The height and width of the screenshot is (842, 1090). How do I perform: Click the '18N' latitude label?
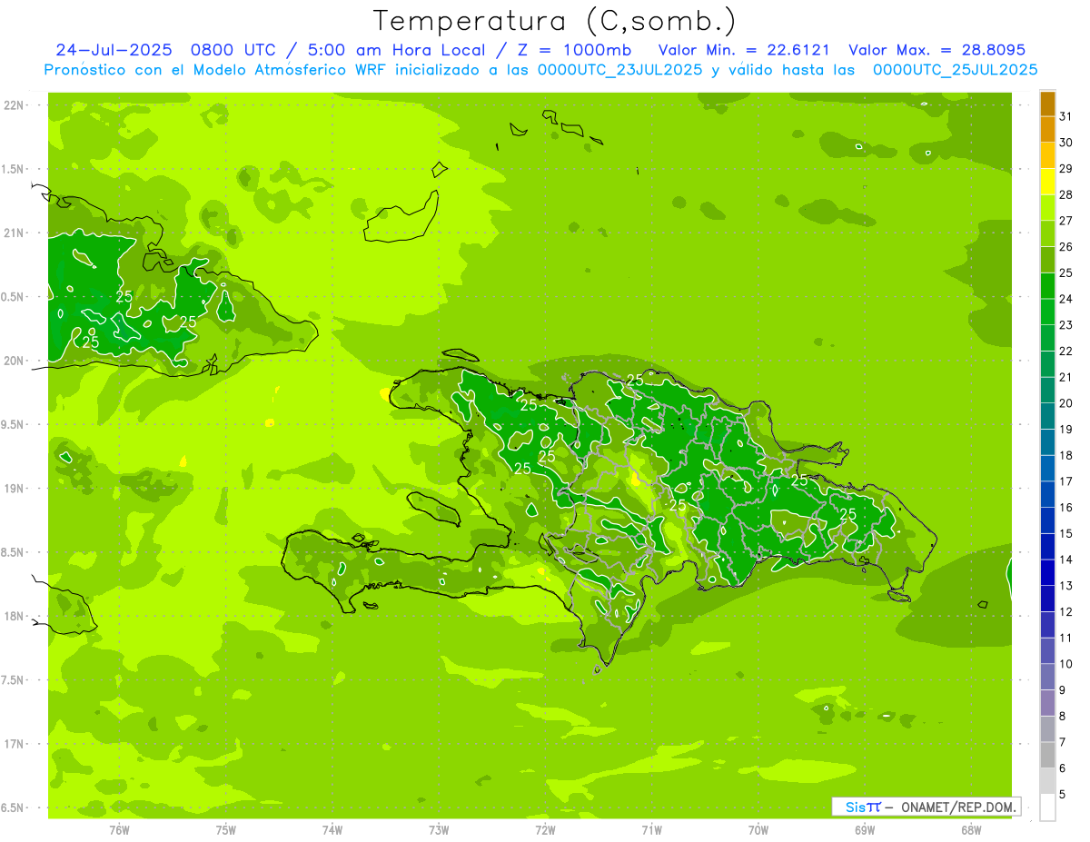click(13, 616)
